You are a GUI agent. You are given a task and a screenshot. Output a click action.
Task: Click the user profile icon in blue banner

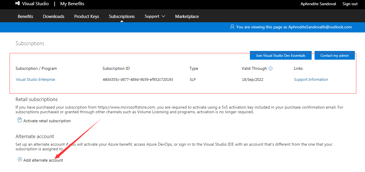click(232, 27)
